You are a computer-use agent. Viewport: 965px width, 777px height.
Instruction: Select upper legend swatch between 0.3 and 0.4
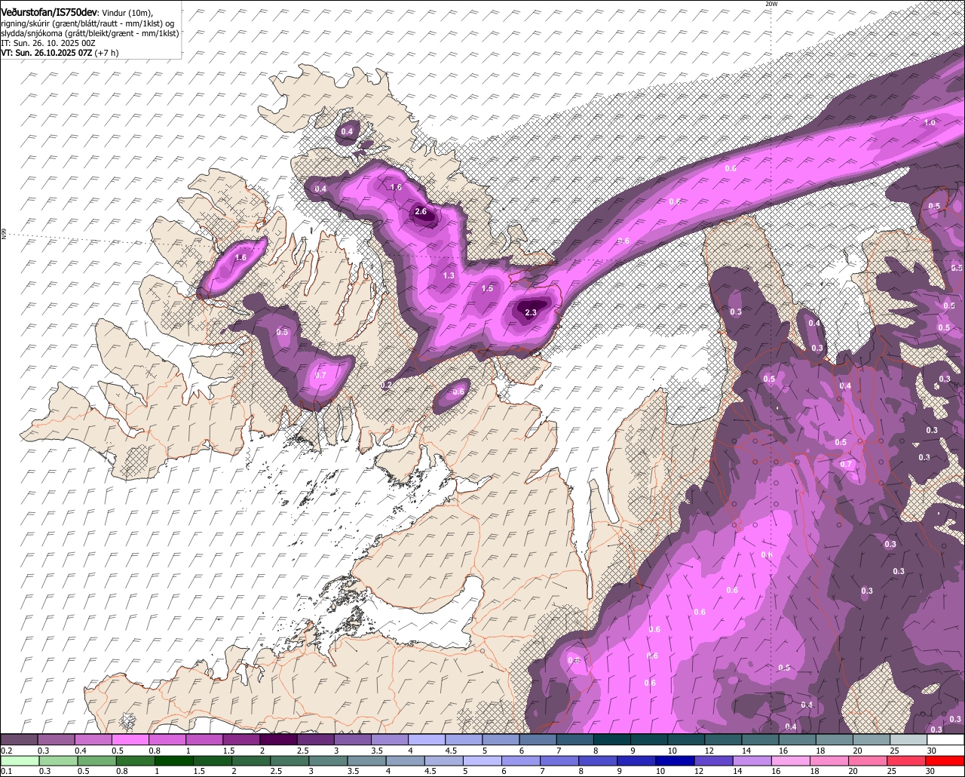pyautogui.click(x=57, y=740)
